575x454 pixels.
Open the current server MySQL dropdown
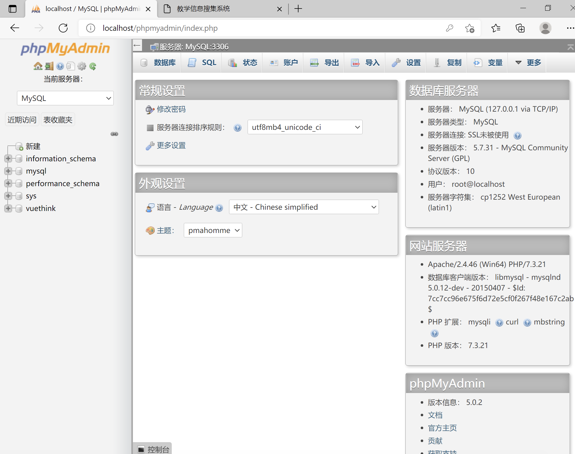pos(65,98)
